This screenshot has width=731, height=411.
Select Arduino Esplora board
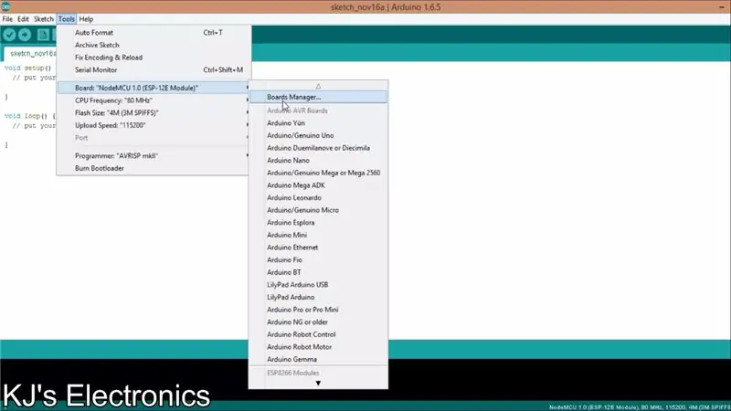coord(318,222)
